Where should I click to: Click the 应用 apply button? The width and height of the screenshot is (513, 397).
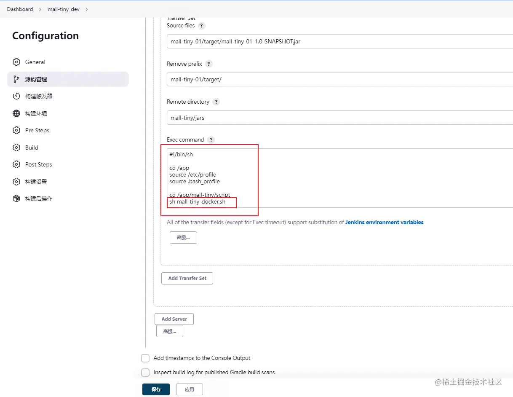pos(190,389)
